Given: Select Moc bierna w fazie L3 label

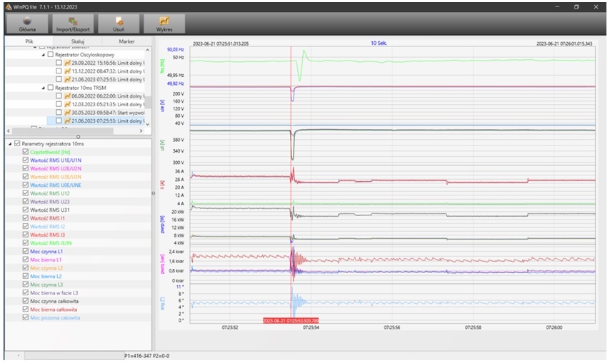Looking at the screenshot, I should [54, 292].
